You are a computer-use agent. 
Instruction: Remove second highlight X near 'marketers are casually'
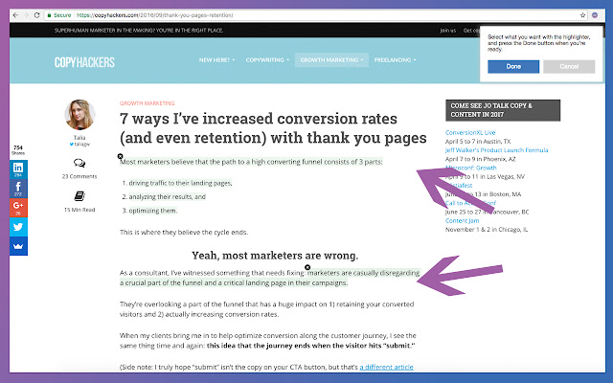[307, 267]
